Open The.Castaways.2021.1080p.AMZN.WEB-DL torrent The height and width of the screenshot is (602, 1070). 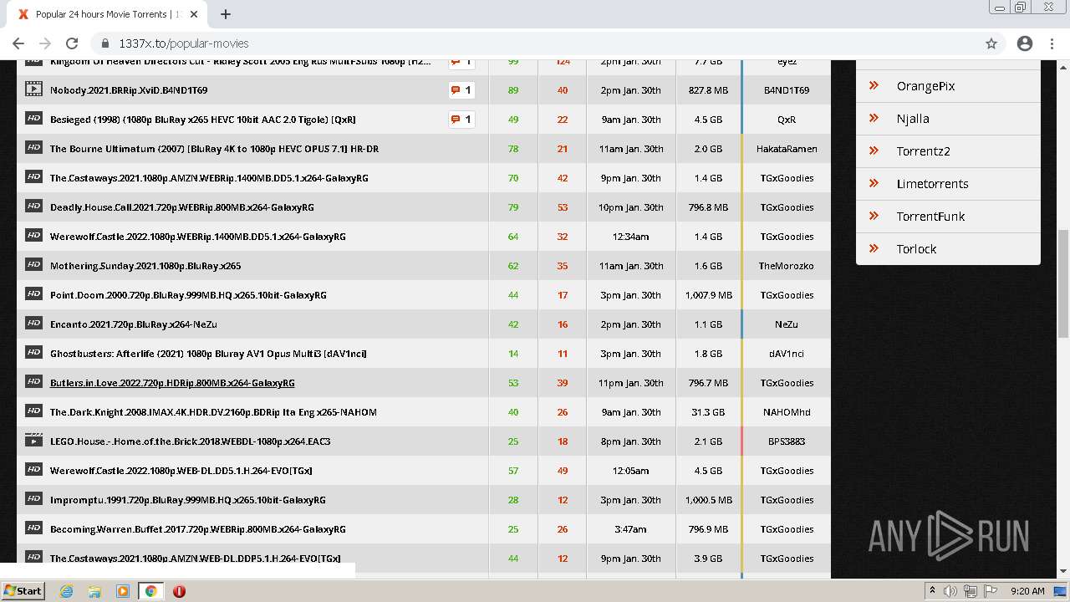pos(195,559)
